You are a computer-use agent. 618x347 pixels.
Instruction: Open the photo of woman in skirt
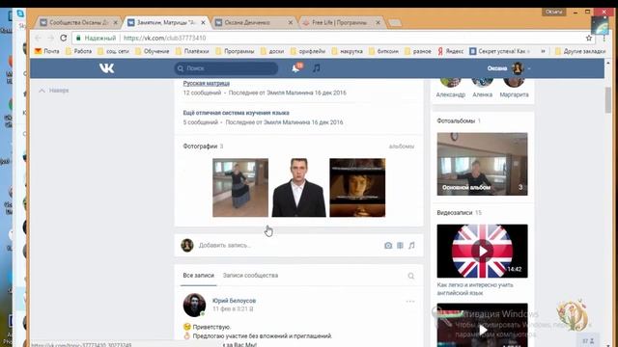(x=240, y=188)
